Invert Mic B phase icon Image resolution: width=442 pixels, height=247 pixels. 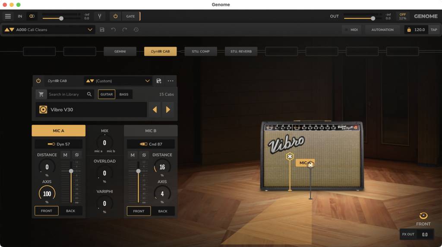(x=144, y=155)
